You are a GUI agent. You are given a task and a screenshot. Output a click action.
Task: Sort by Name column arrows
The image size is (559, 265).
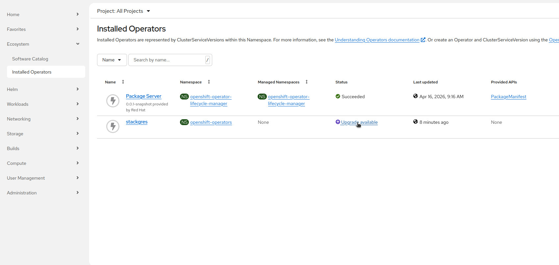(123, 82)
